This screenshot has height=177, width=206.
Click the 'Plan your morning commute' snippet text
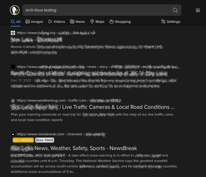(92, 117)
